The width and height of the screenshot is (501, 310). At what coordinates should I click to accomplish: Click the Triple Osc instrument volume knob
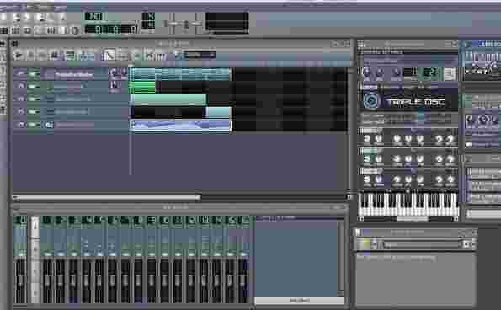point(367,72)
